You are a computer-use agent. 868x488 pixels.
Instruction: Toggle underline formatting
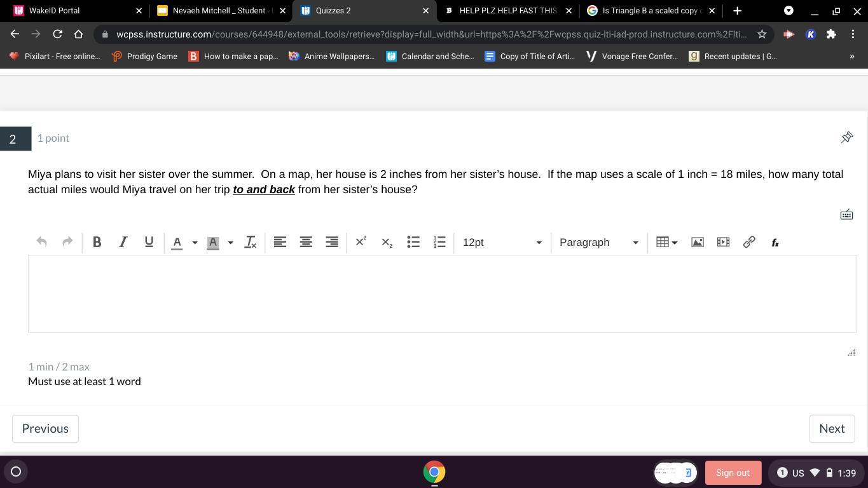(149, 242)
